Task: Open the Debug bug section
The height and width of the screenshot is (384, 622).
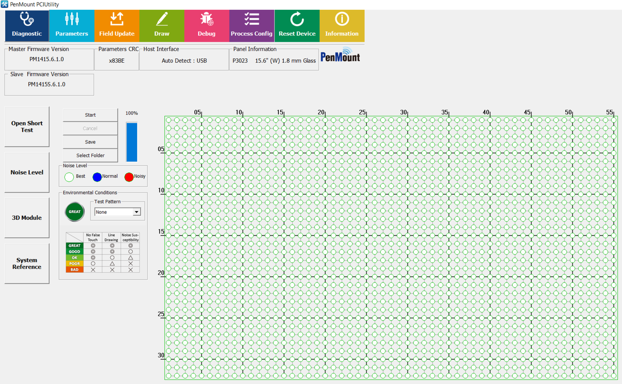Action: pos(206,26)
